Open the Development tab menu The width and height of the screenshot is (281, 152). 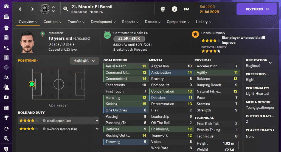pyautogui.click(x=103, y=22)
